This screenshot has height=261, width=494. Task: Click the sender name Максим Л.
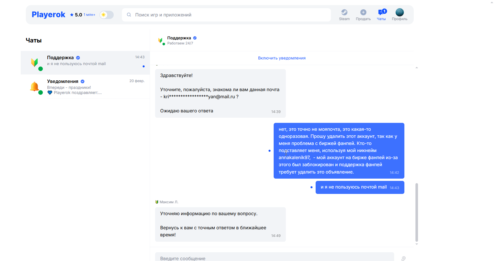[169, 202]
